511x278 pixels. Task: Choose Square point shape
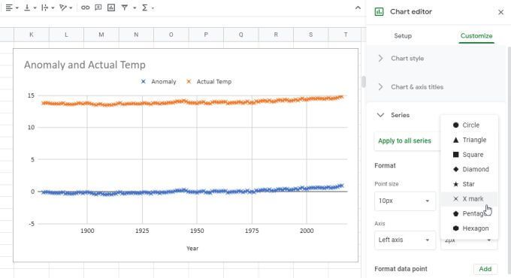[x=469, y=155]
